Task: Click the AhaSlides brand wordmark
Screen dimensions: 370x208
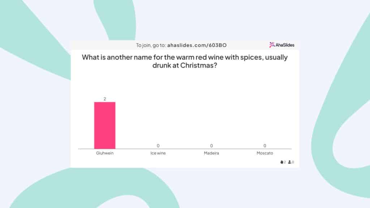Action: click(x=285, y=45)
